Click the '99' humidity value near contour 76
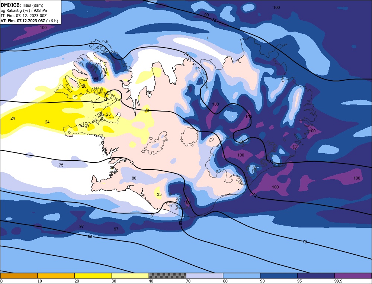372x284 pixels. point(206,15)
